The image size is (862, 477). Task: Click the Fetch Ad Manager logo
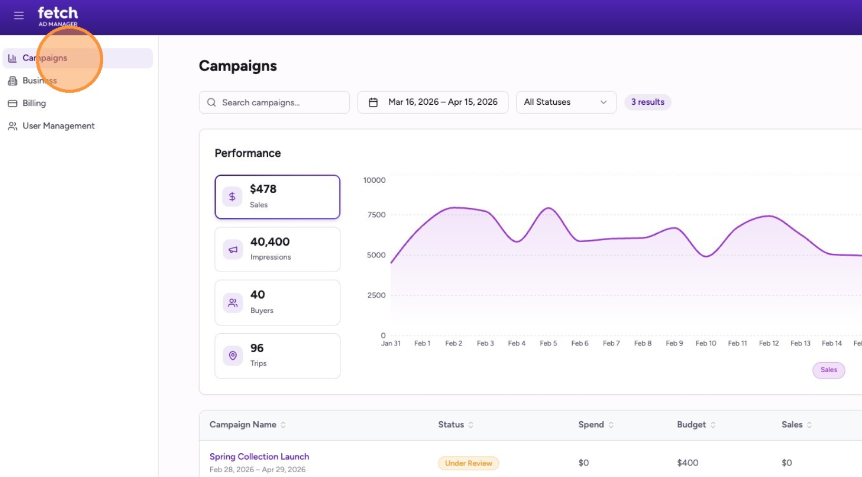click(x=58, y=16)
